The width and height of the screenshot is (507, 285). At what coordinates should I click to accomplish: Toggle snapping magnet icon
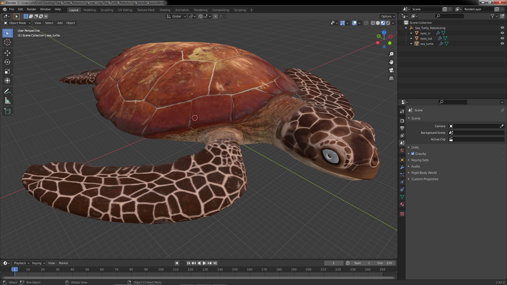200,16
